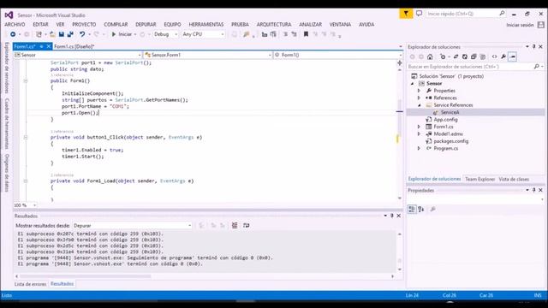Toggle auto-hide pin on Resultados panel
Image resolution: width=548 pixels, height=308 pixels.
coord(392,216)
